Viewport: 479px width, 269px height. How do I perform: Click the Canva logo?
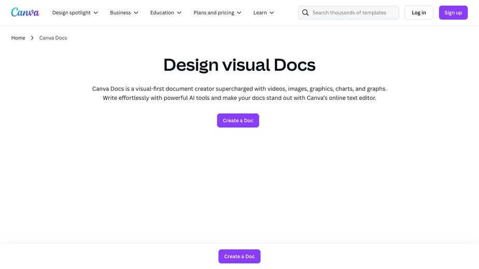pos(25,12)
